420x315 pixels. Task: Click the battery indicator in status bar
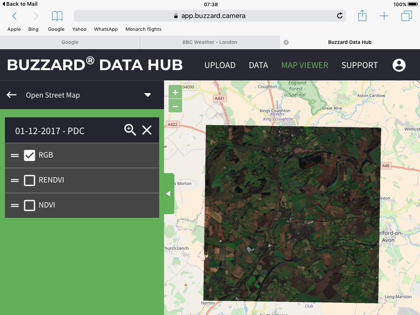click(x=413, y=4)
